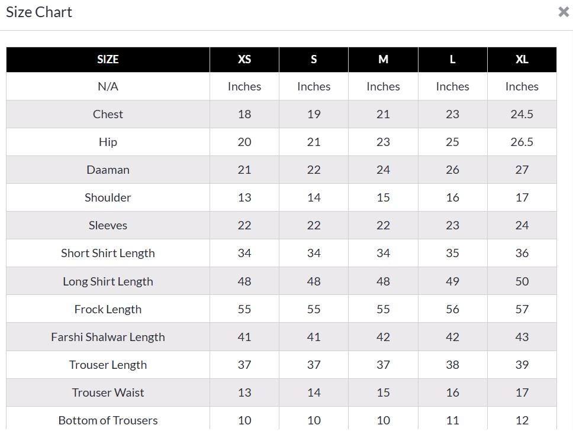The height and width of the screenshot is (438, 573).
Task: Click the Size Chart title
Action: point(39,12)
